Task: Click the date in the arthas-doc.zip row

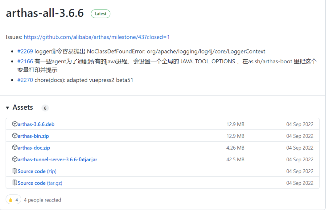Action: tap(300, 148)
